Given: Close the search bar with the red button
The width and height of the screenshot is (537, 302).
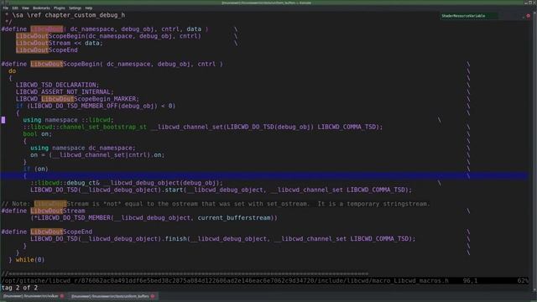Looking at the screenshot, I should point(529,16).
